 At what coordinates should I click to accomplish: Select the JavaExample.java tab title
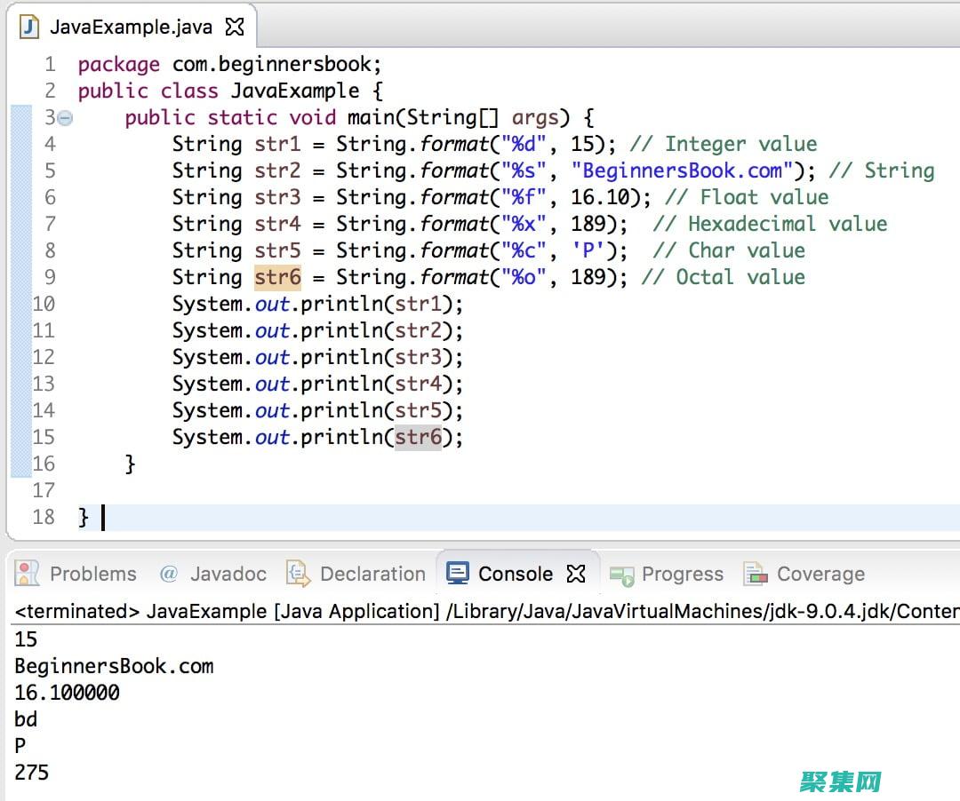click(131, 27)
